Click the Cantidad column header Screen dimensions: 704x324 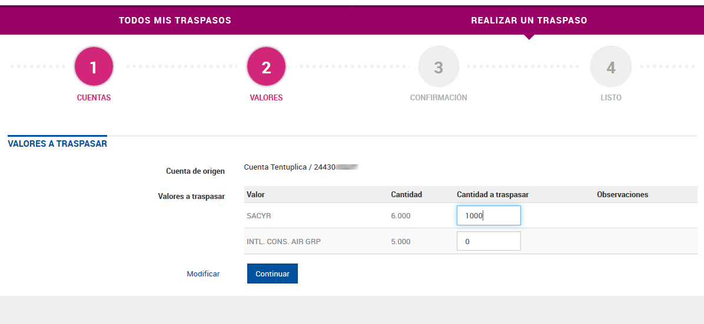[406, 195]
